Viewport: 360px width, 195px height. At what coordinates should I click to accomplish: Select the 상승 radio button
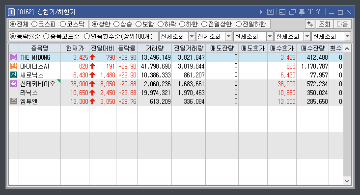[x=116, y=24]
